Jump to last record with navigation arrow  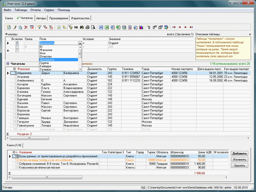[191, 27]
